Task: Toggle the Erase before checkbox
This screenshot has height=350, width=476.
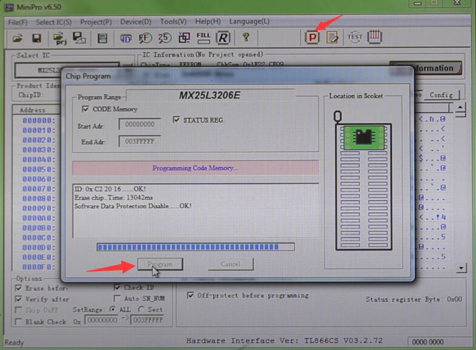Action: point(19,288)
